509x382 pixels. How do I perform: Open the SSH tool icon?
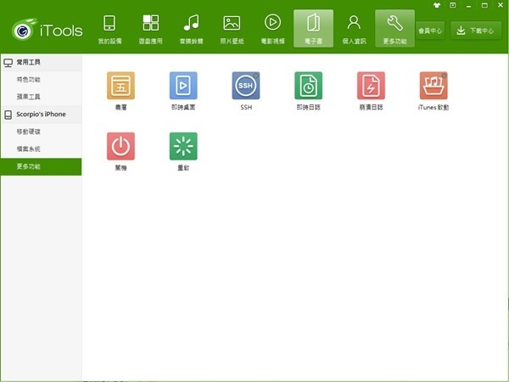(x=245, y=86)
